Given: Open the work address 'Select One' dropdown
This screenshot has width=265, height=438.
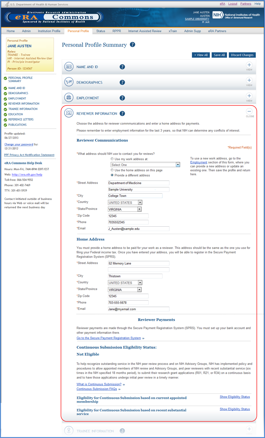Looking at the screenshot, I should tap(145, 165).
